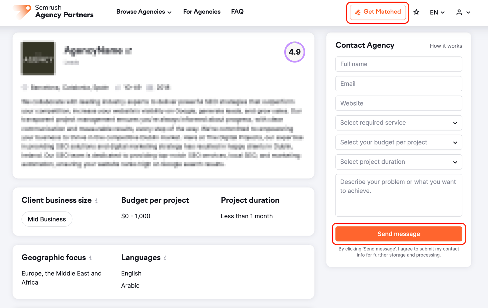488x308 pixels.
Task: Expand the Select your budget per project dropdown
Action: coord(398,142)
